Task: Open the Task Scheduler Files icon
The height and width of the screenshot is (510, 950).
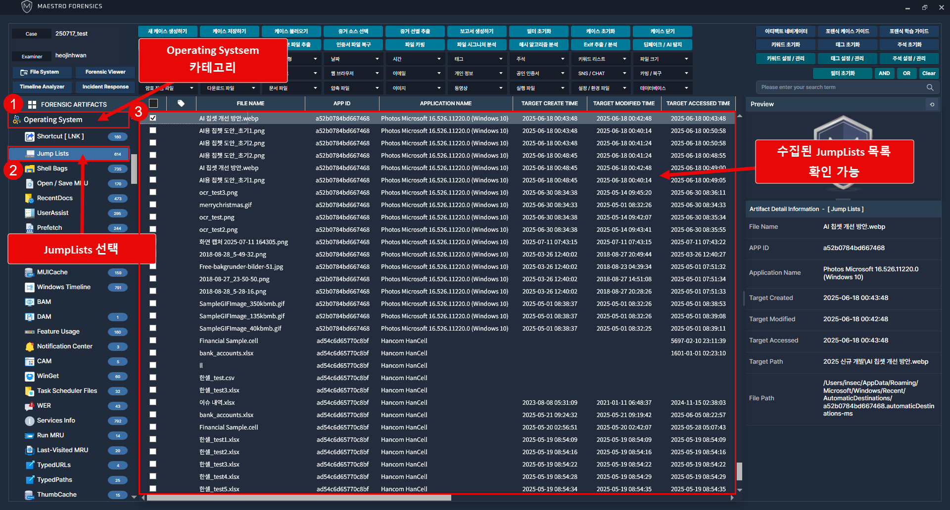Action: pos(30,391)
